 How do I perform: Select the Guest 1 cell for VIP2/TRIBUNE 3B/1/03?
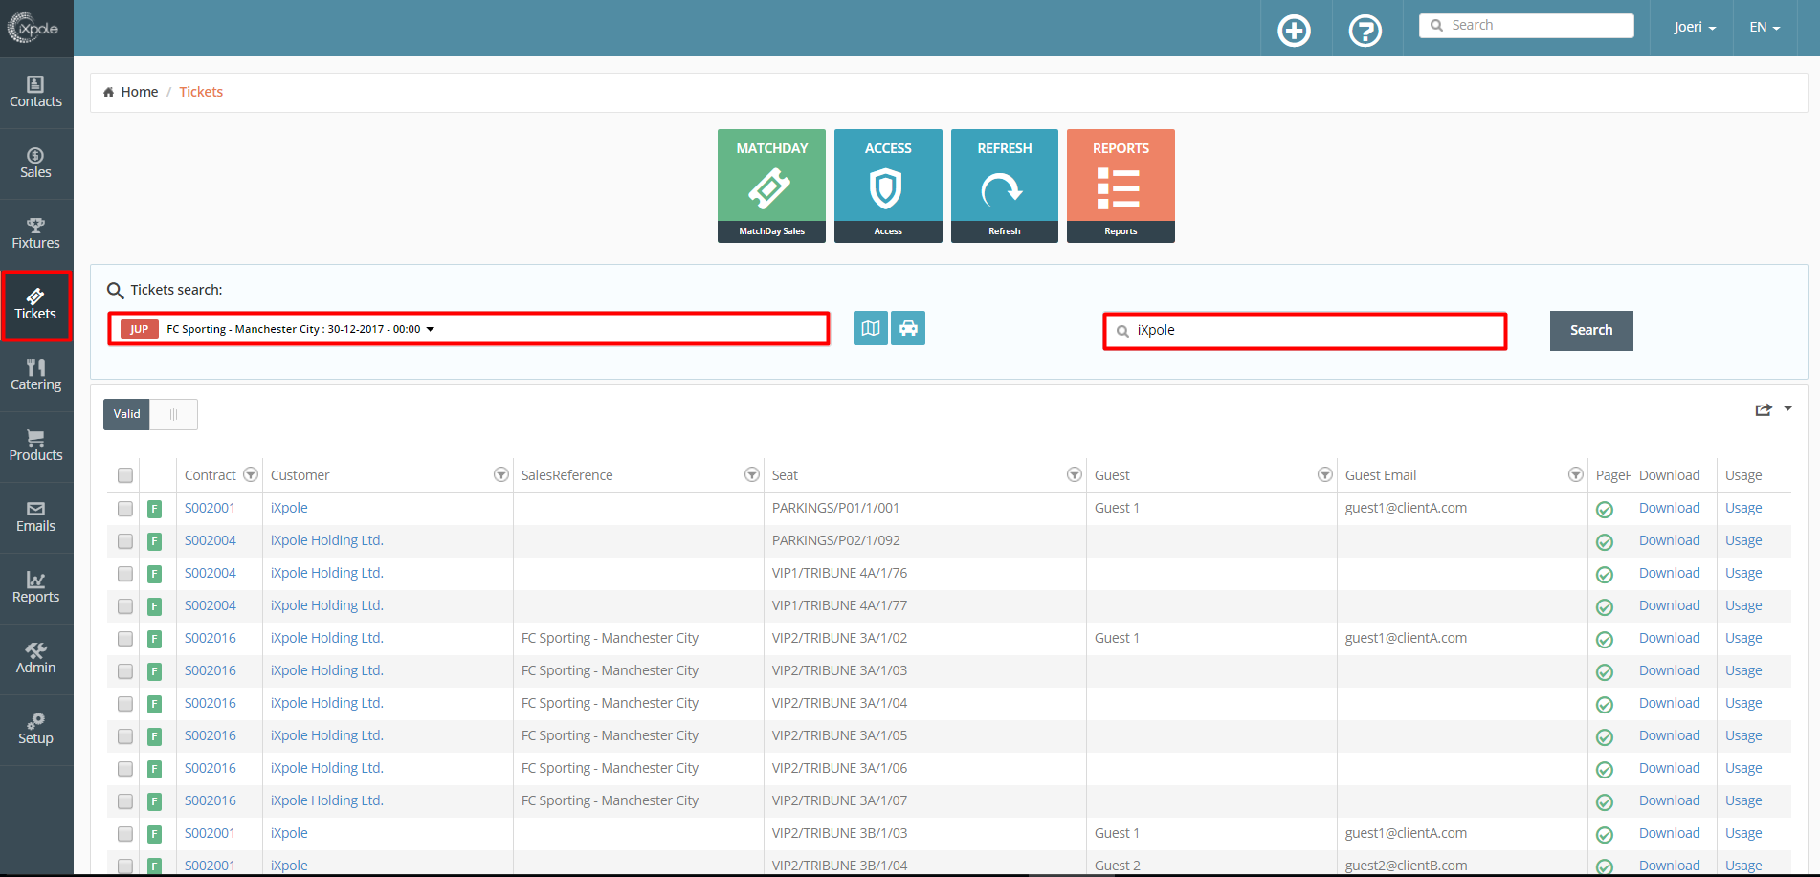click(1117, 833)
